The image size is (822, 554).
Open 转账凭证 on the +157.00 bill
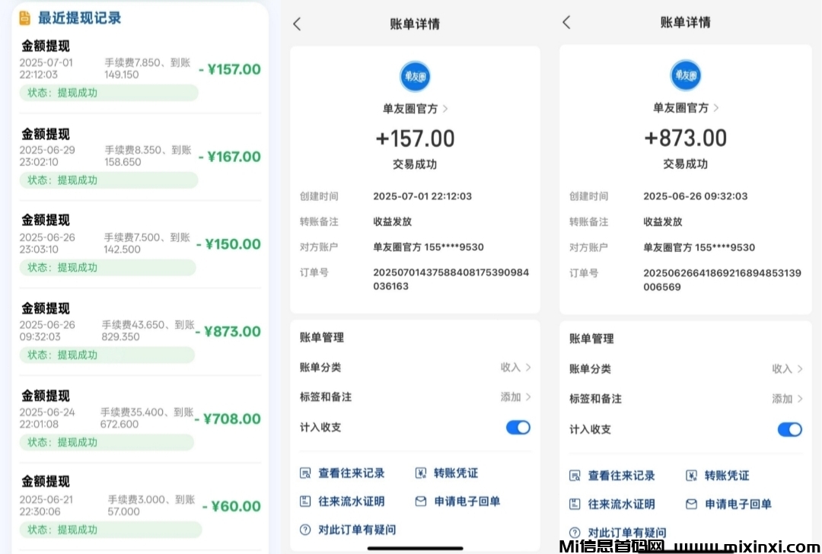448,473
